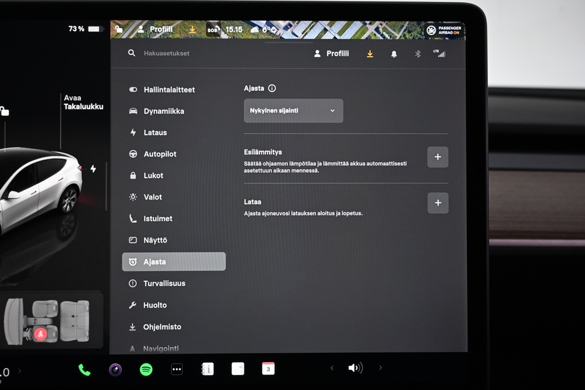
Task: Open the calendar app icon
Action: tap(268, 369)
